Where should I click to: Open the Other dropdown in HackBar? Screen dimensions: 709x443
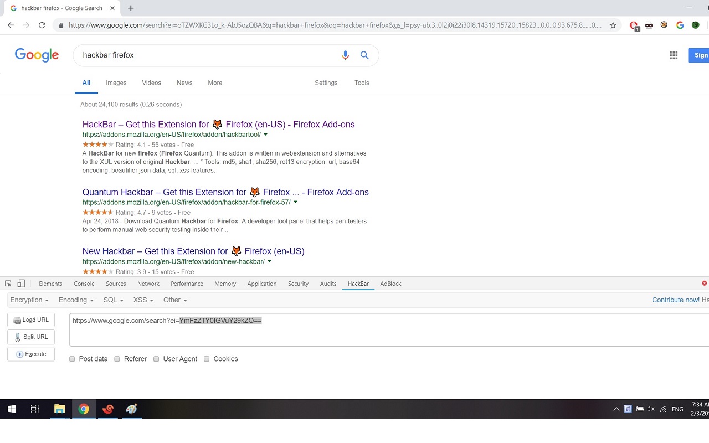pyautogui.click(x=175, y=300)
